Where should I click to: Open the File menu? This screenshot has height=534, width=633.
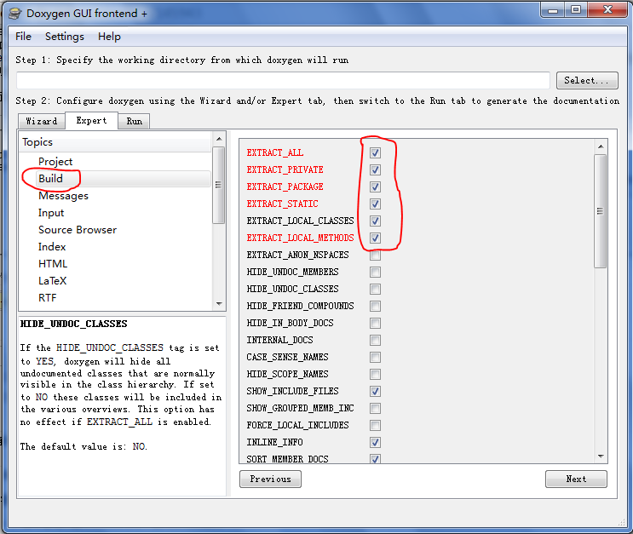tap(23, 37)
